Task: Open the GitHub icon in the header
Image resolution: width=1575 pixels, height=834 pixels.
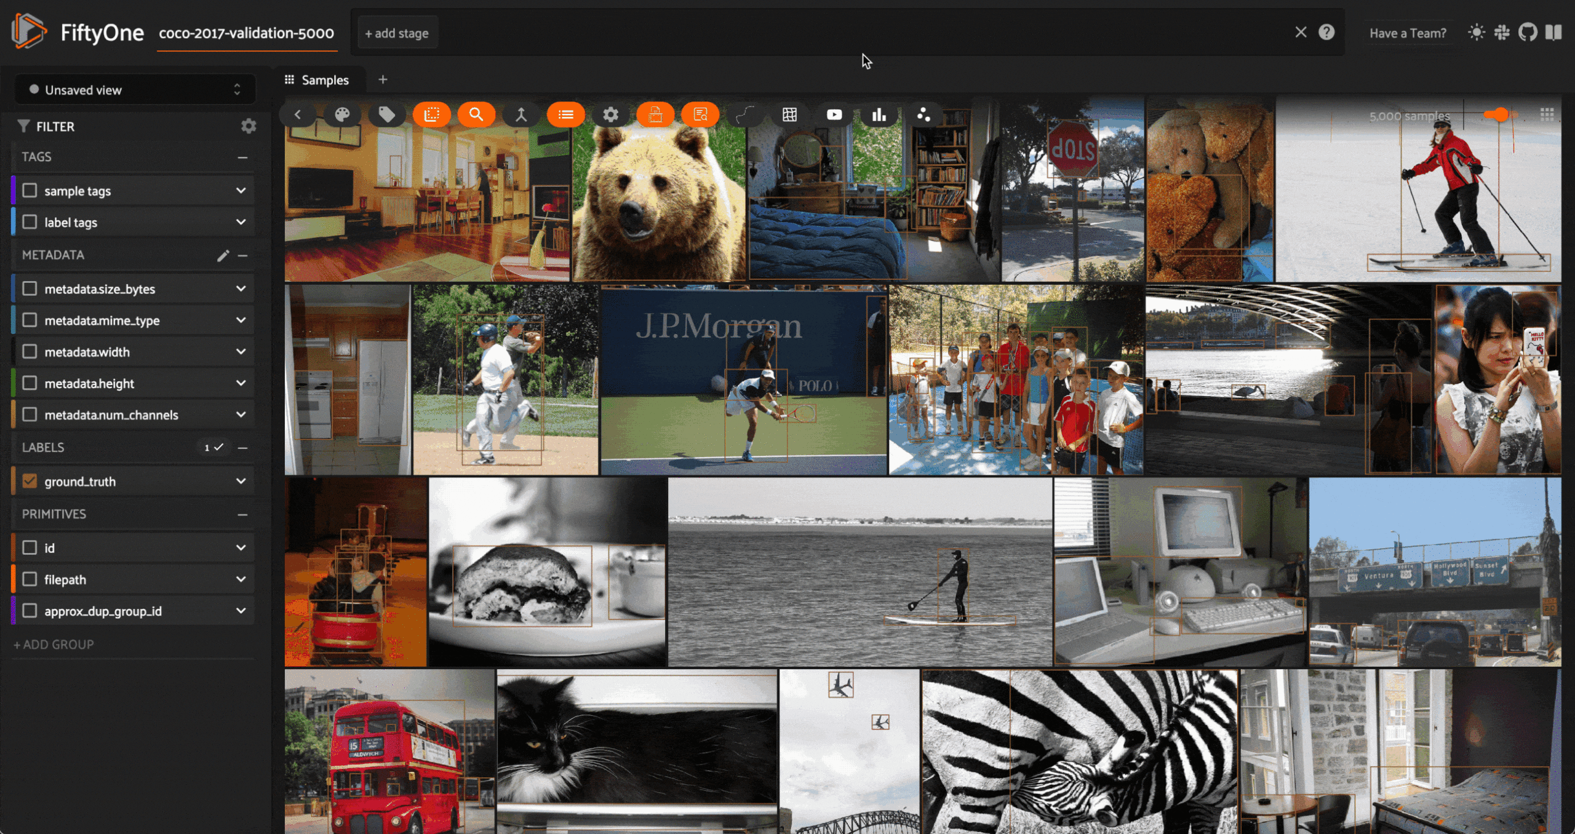Action: tap(1527, 33)
